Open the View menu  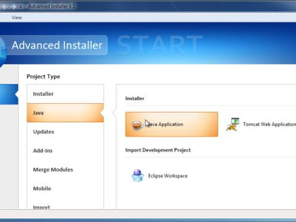(17, 18)
